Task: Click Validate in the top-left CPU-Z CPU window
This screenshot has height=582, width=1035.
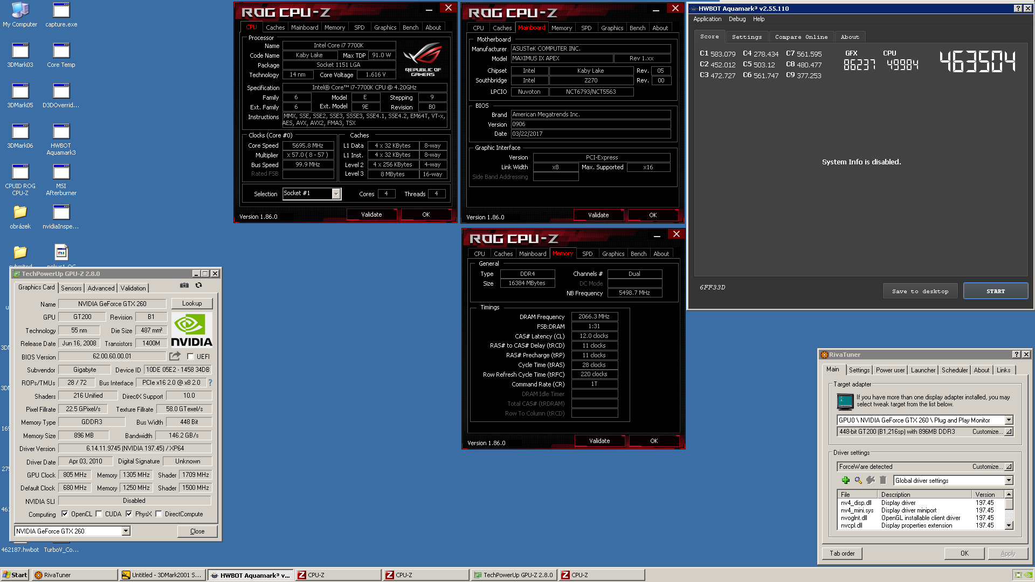Action: [371, 214]
